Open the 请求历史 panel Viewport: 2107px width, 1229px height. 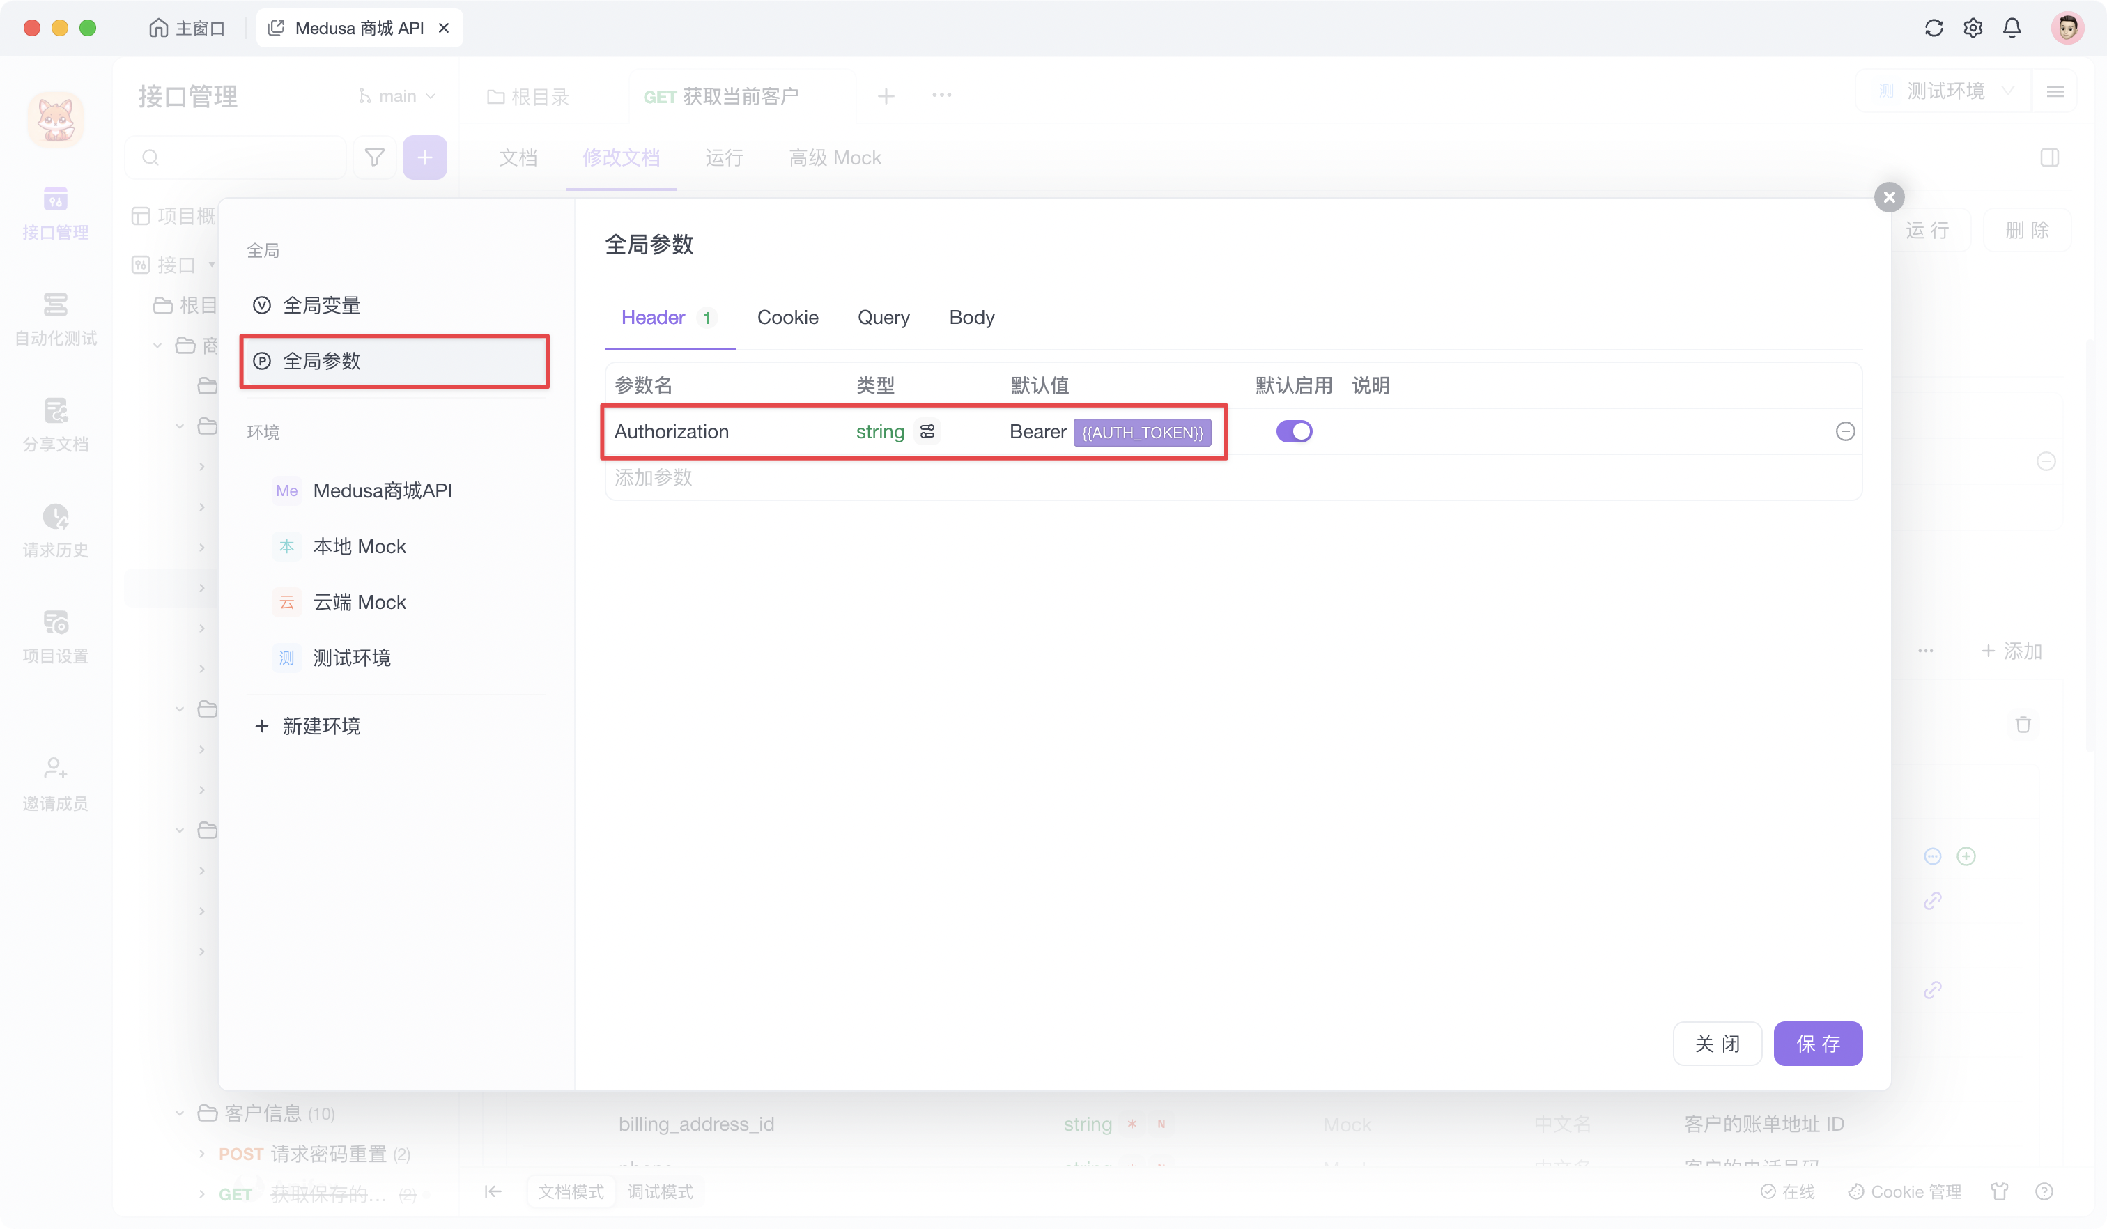(x=55, y=531)
